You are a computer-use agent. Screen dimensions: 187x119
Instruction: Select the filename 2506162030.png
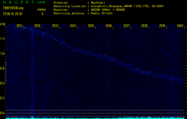tap(13, 8)
